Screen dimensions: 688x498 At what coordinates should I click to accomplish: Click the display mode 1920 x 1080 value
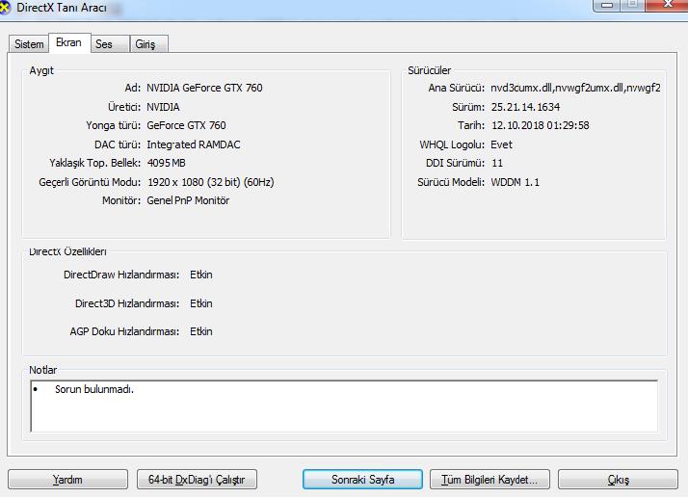(x=211, y=182)
